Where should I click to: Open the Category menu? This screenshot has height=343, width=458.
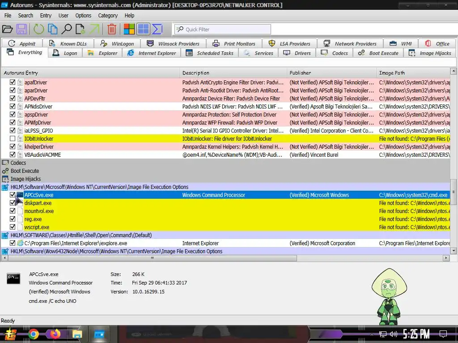tap(108, 16)
